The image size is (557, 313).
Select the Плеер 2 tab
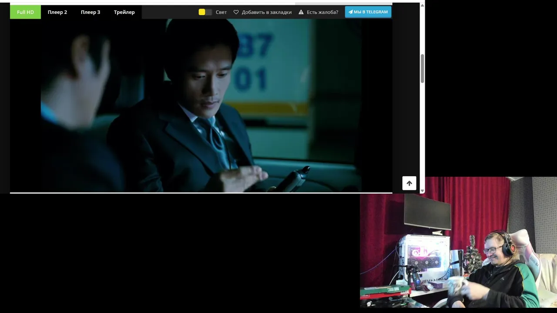coord(57,12)
